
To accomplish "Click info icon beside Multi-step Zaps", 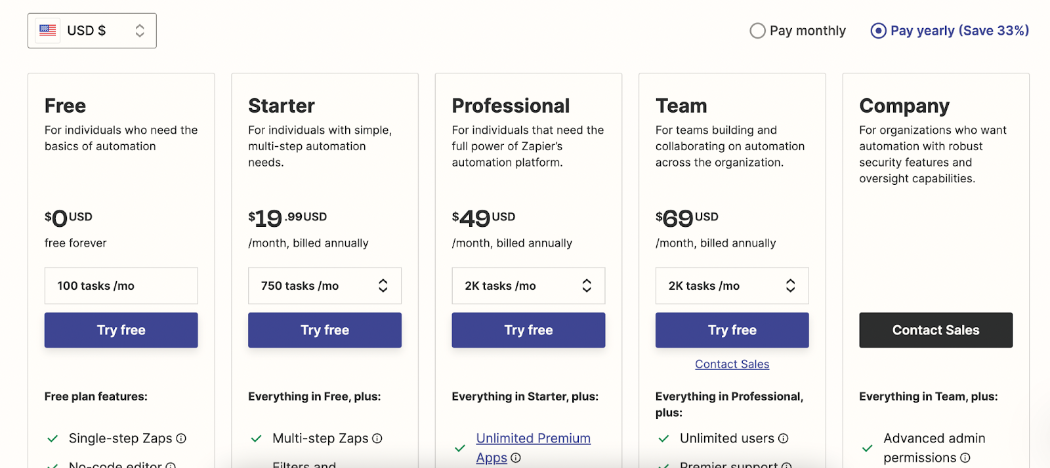I will click(x=377, y=439).
